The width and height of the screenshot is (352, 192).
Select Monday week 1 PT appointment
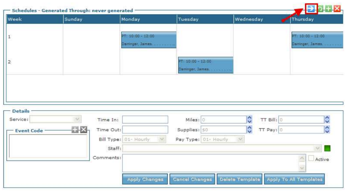[x=148, y=40]
